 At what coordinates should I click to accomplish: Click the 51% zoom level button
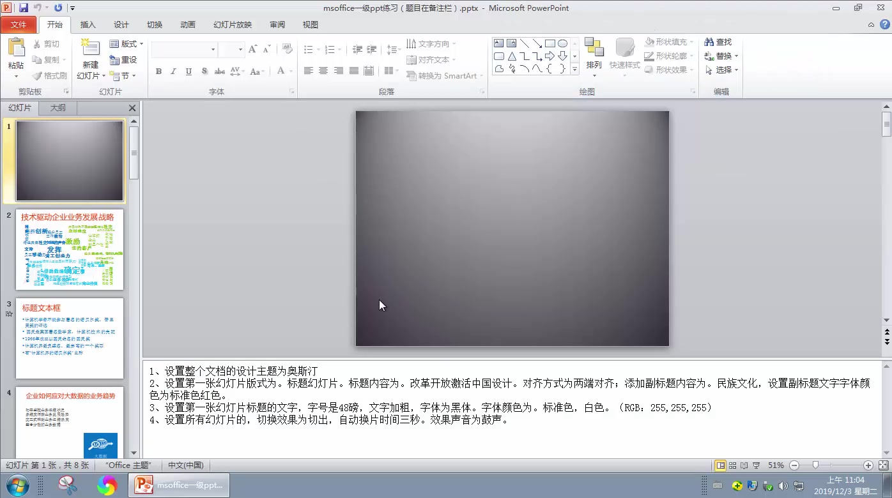click(776, 465)
